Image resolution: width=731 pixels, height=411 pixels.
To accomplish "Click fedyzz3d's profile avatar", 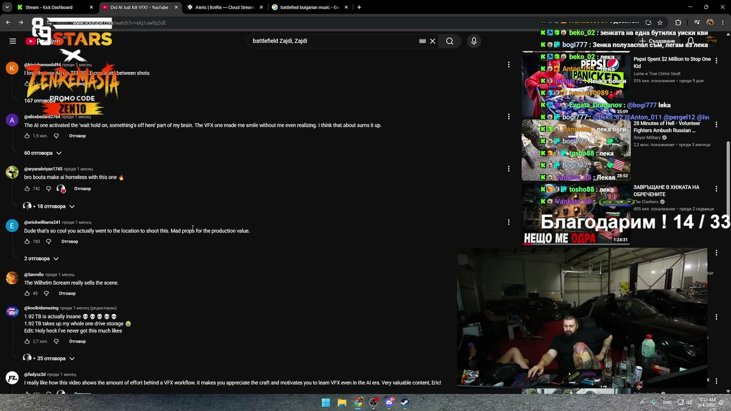I will tap(12, 378).
